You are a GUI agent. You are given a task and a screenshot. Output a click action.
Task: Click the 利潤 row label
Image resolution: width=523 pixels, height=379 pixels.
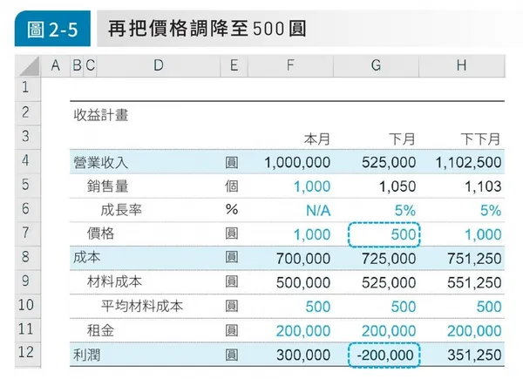point(86,355)
